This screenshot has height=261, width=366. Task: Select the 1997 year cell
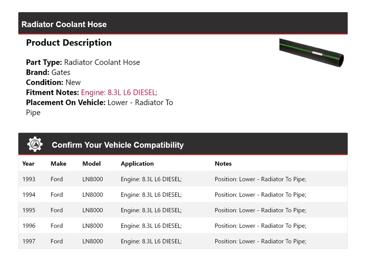point(29,241)
